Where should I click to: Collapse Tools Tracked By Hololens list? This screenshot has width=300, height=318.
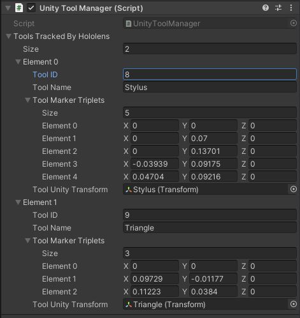[x=8, y=36]
